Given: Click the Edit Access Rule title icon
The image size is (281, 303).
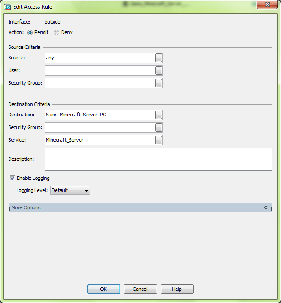Looking at the screenshot, I should (x=8, y=7).
